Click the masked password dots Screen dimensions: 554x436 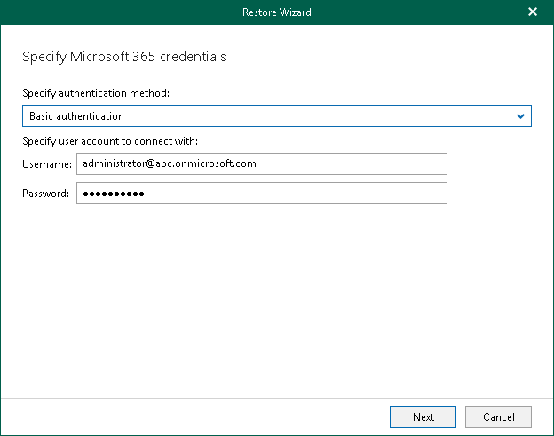point(113,194)
